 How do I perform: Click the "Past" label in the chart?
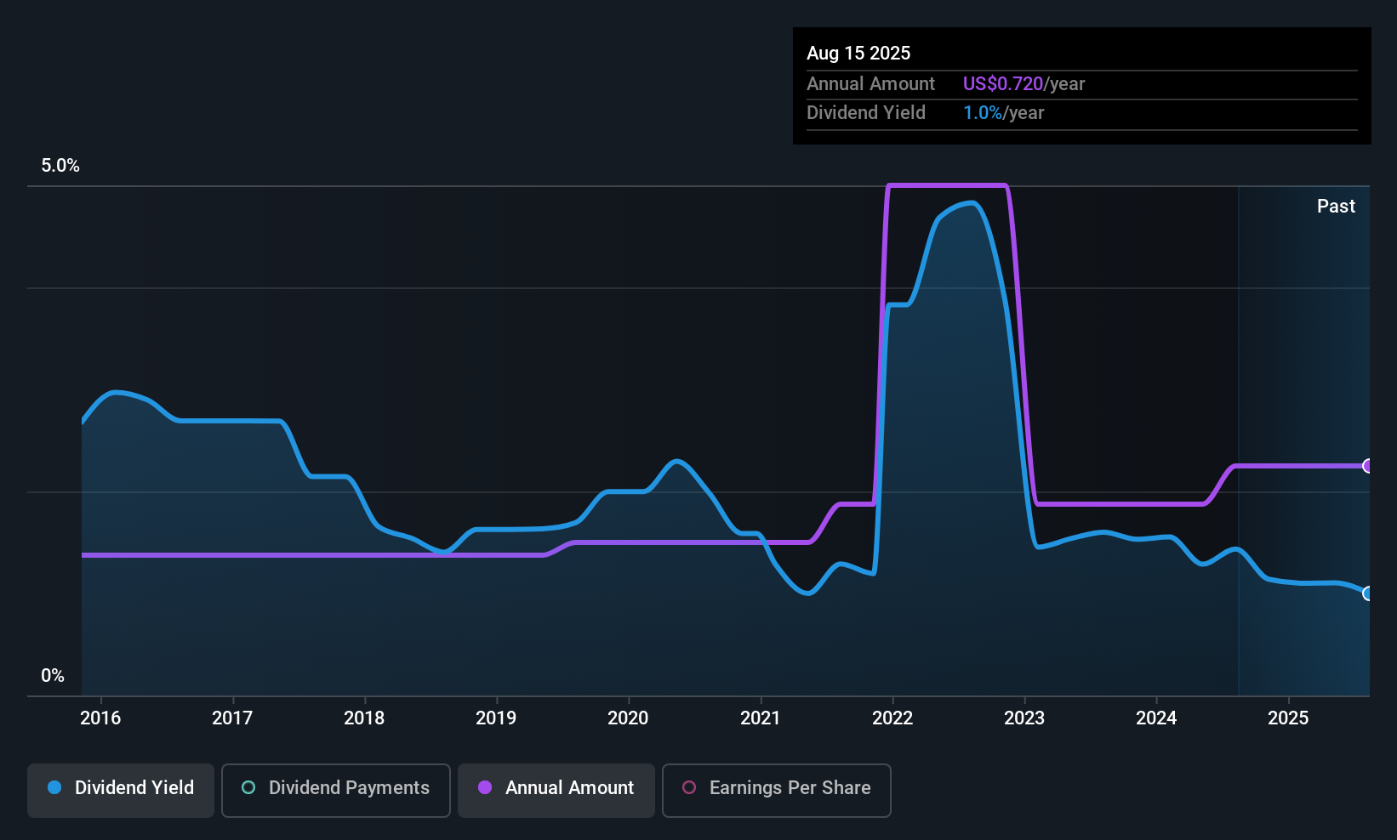point(1336,207)
